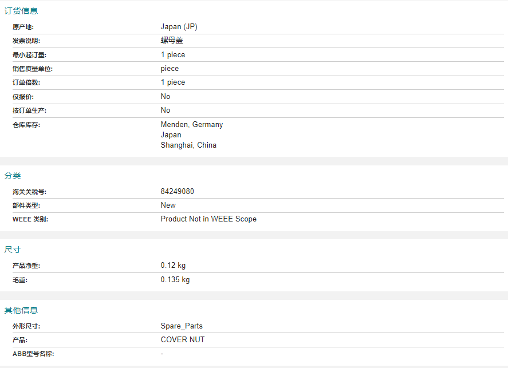Click the 部件类型 New value
The width and height of the screenshot is (508, 368).
168,205
